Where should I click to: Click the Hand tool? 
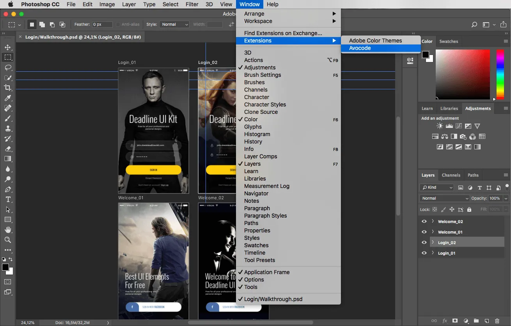coord(8,230)
